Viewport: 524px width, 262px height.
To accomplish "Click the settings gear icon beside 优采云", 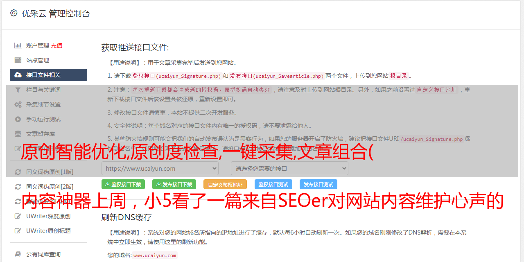I will [x=14, y=13].
